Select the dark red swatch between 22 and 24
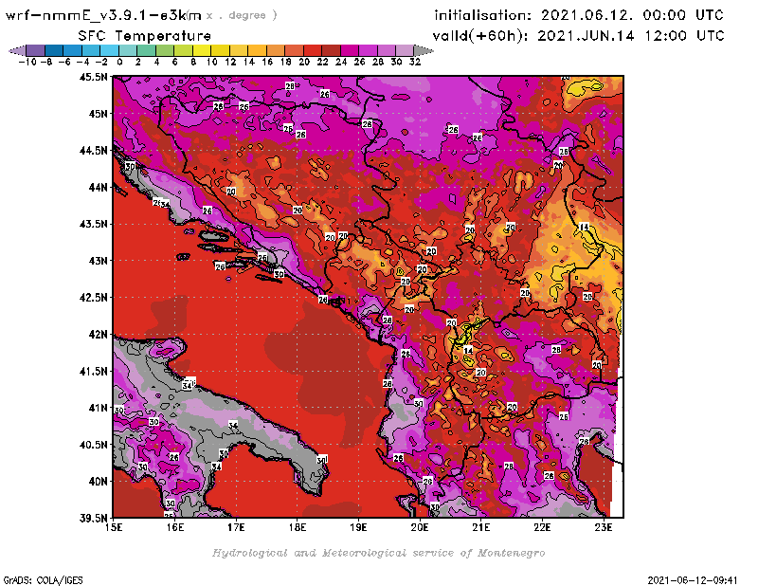The width and height of the screenshot is (758, 586). 331,51
